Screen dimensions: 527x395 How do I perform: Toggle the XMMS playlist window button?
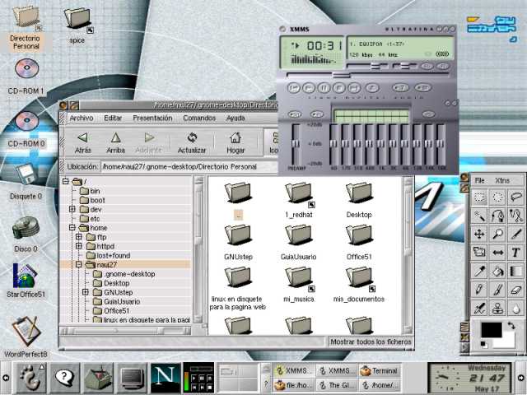443,66
